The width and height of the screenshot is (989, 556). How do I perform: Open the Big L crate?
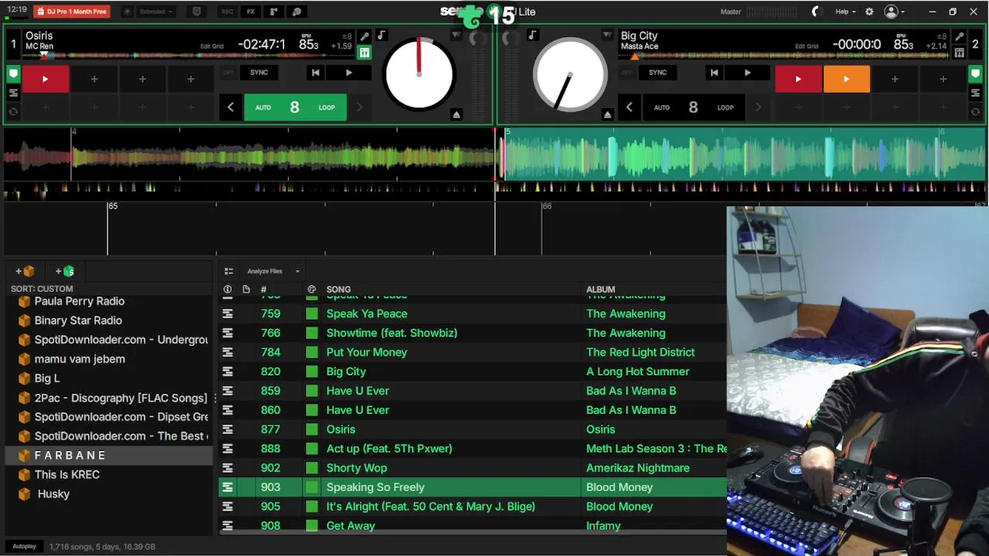click(109, 378)
